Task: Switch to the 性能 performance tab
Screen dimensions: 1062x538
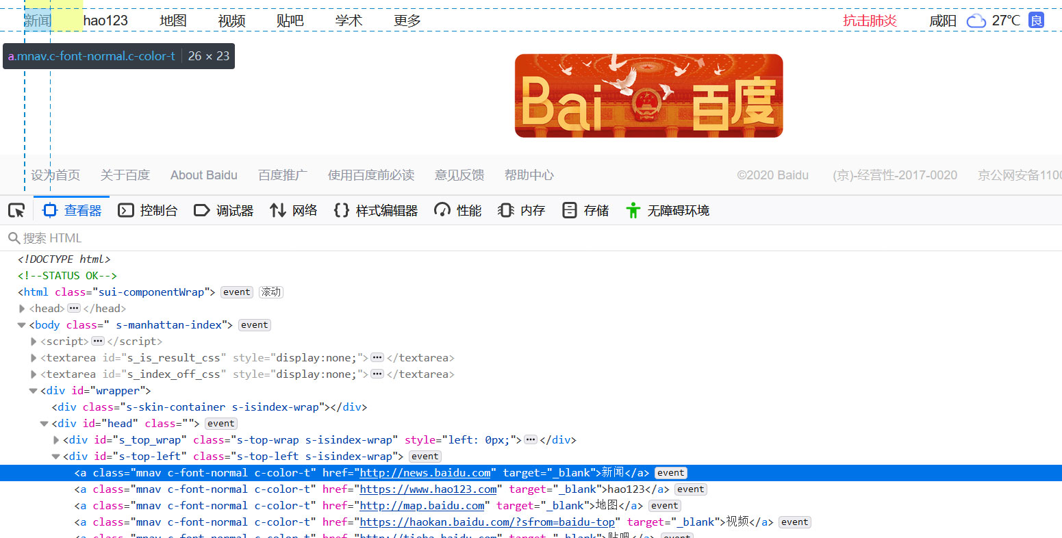Action: click(x=458, y=210)
